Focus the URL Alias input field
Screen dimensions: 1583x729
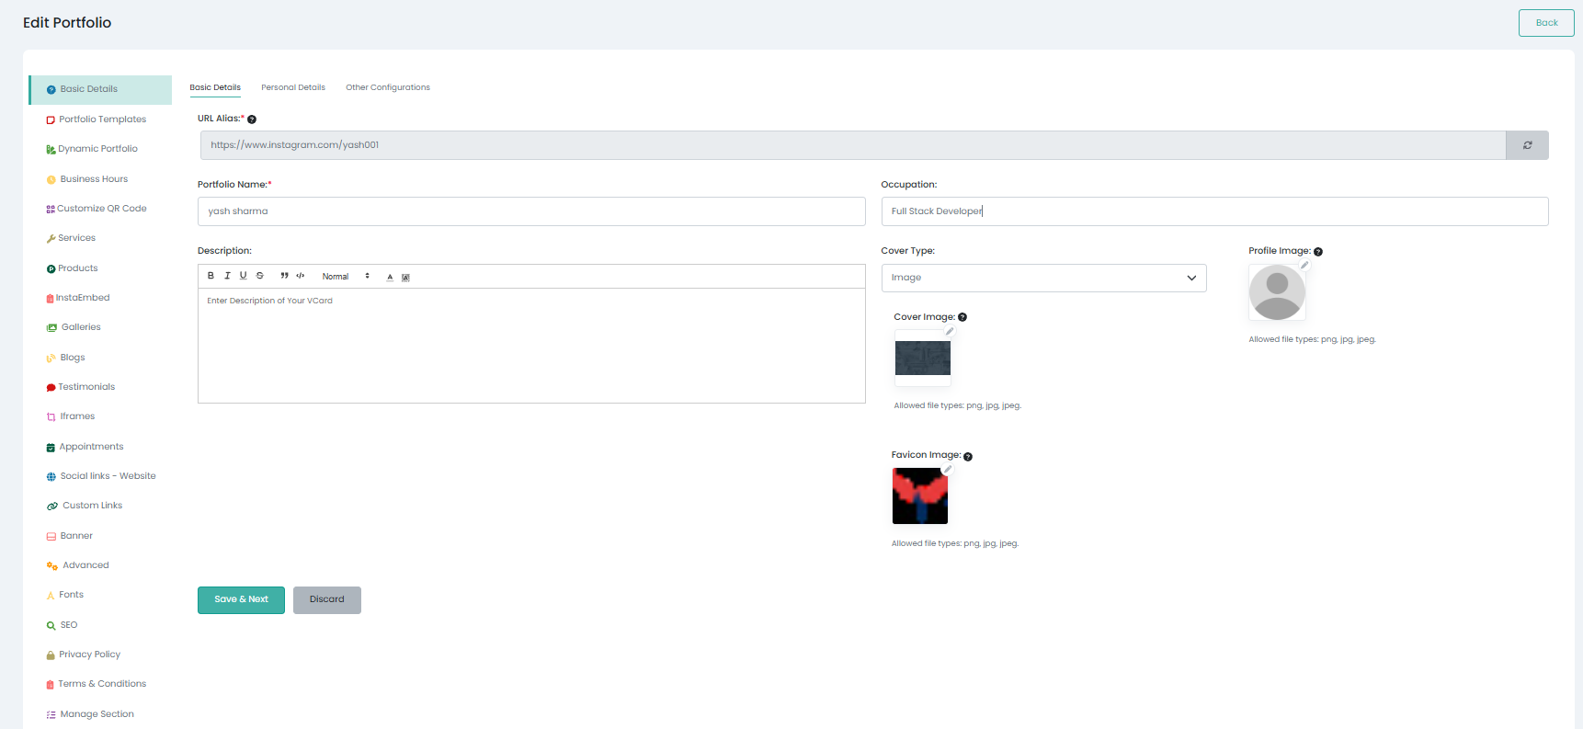(x=852, y=145)
